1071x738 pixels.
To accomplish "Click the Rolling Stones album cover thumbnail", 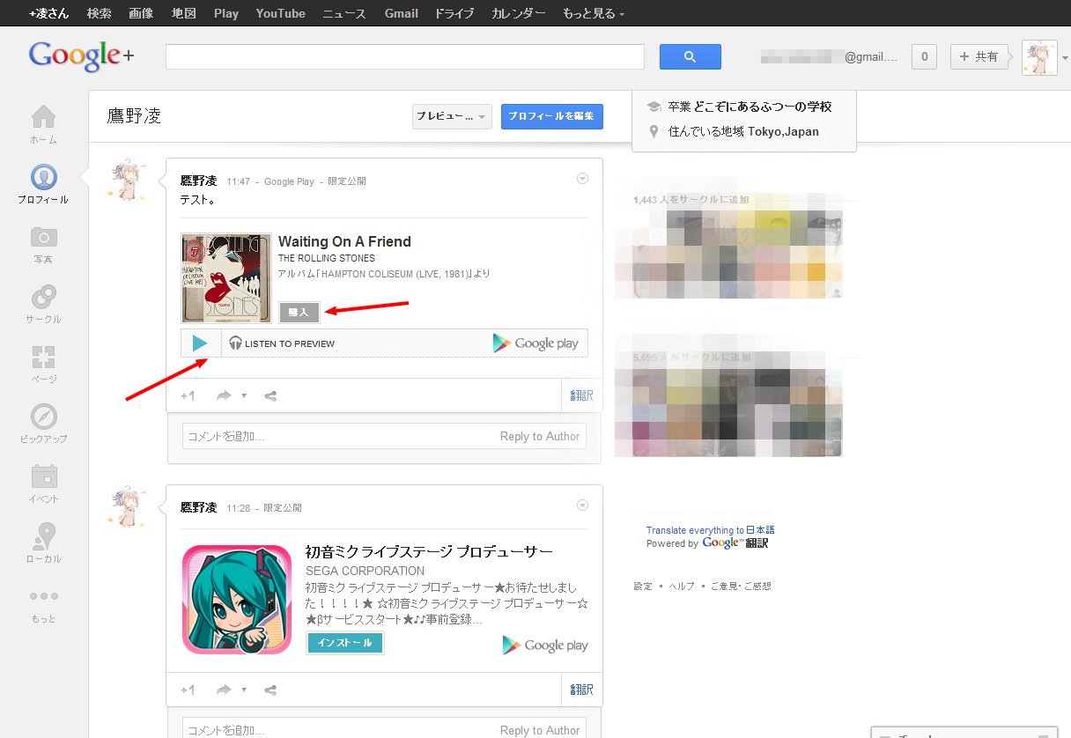I will click(x=226, y=277).
